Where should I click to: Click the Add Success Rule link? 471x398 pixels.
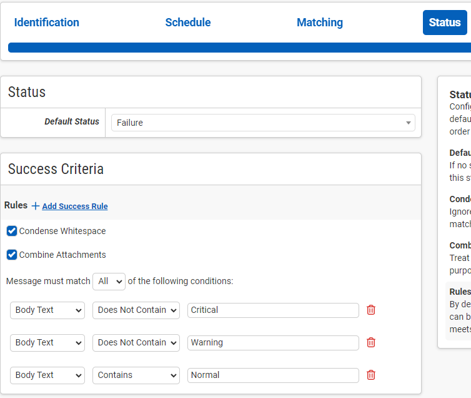coord(75,207)
